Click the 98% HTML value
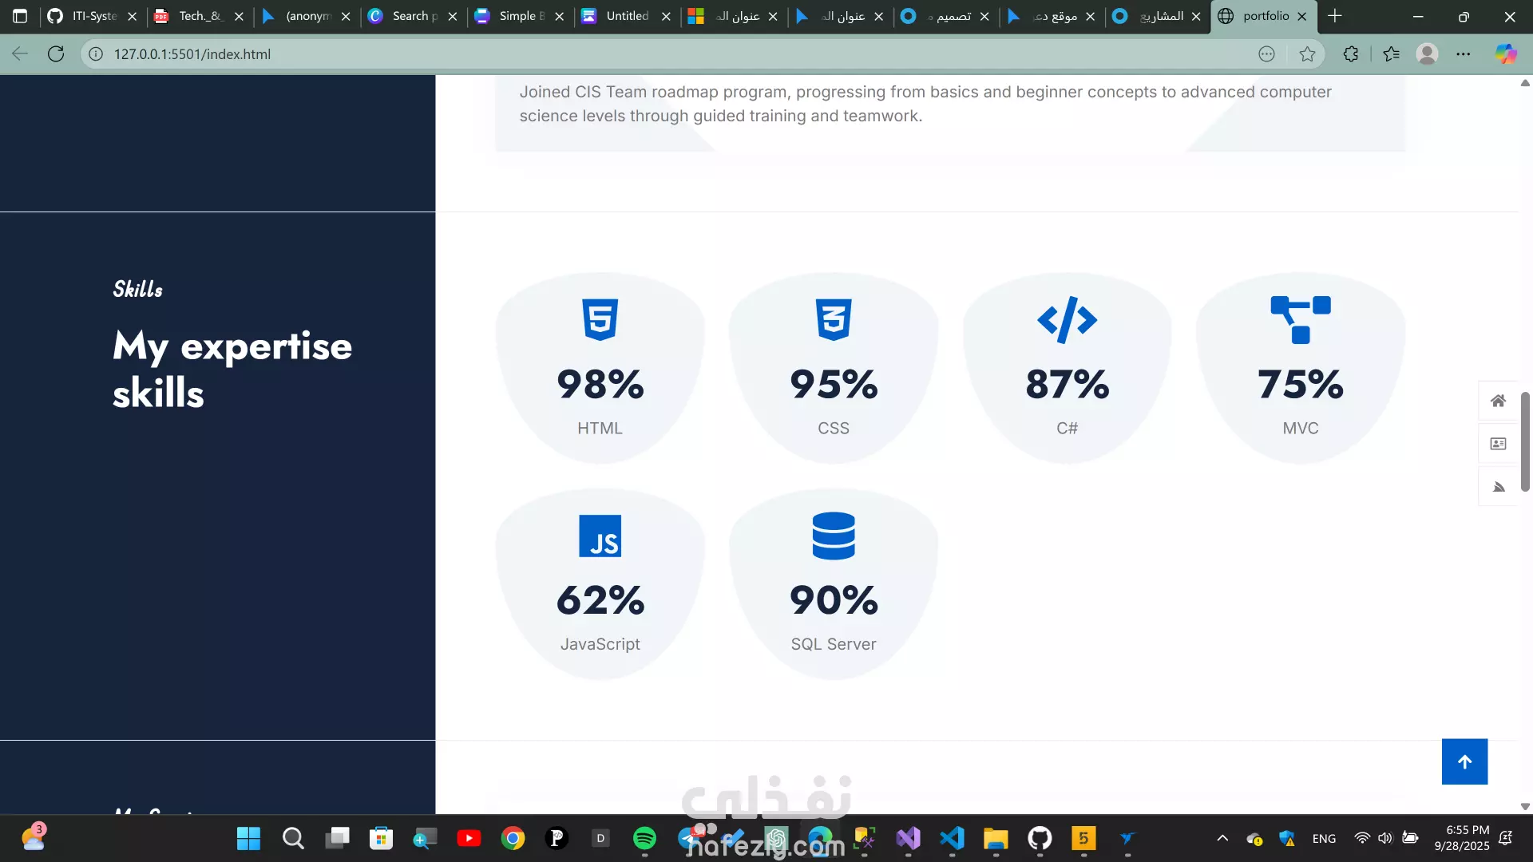 click(x=600, y=385)
